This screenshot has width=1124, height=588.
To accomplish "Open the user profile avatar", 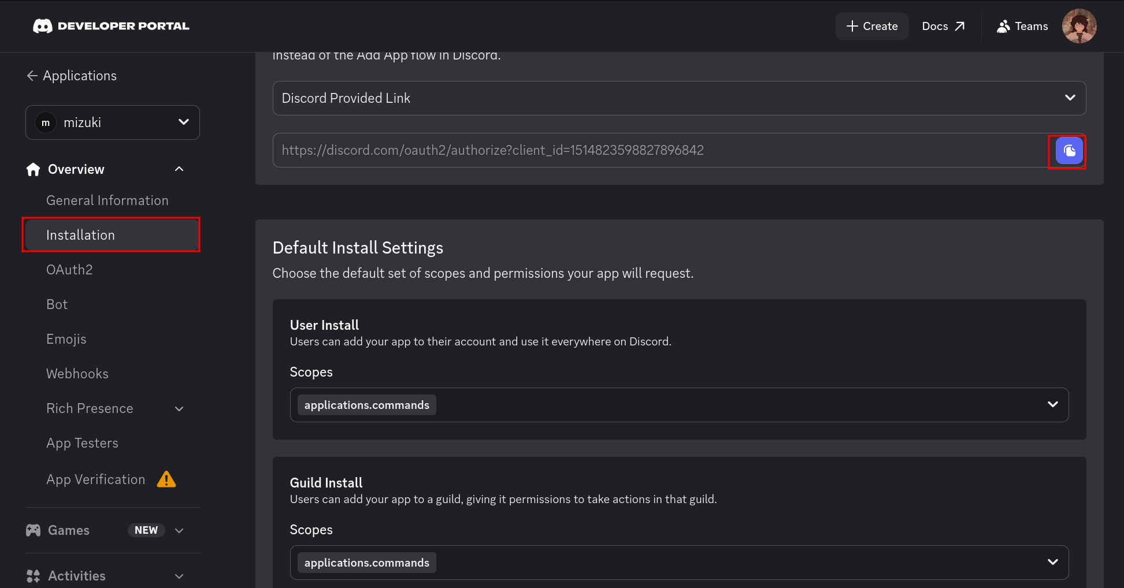I will [1079, 26].
